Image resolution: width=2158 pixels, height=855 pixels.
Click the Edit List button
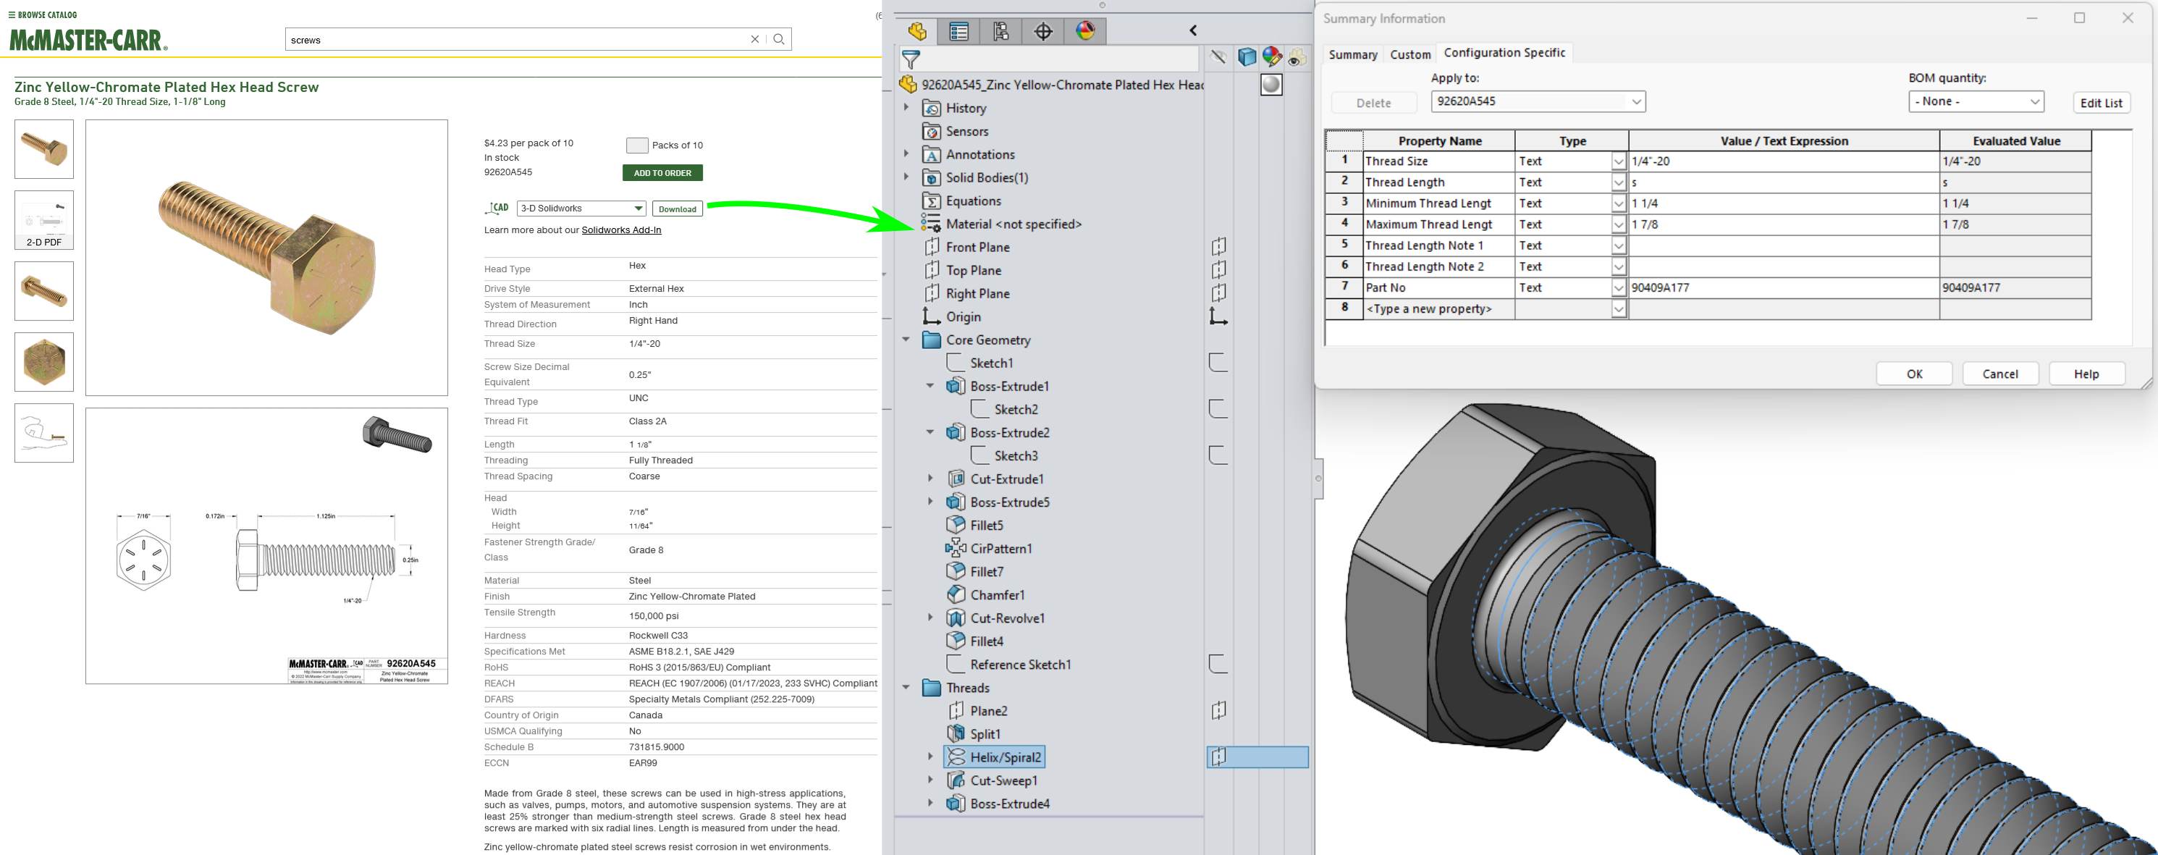2101,103
